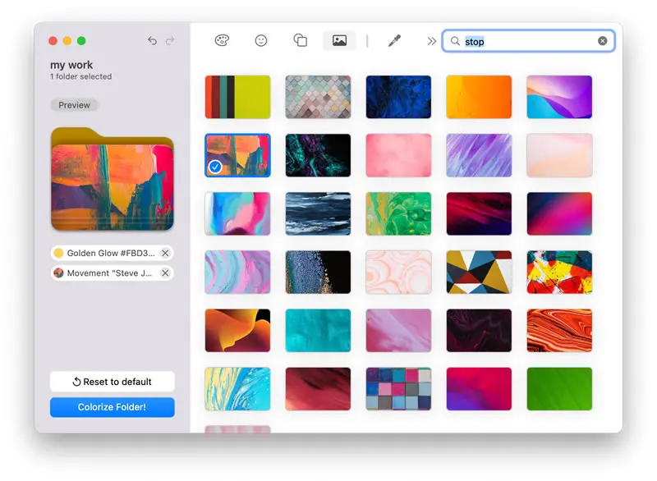Click "Reset to default"
The height and width of the screenshot is (481, 657).
112,381
